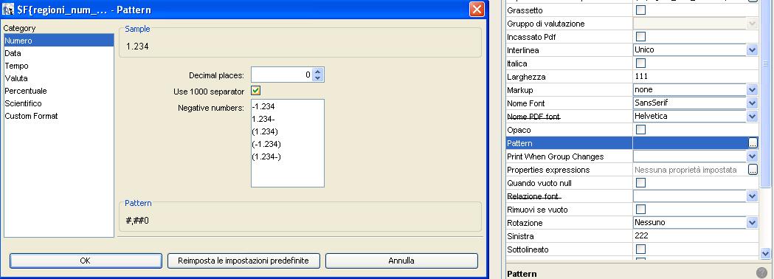Toggle the Sottolineato checkbox

coord(640,249)
